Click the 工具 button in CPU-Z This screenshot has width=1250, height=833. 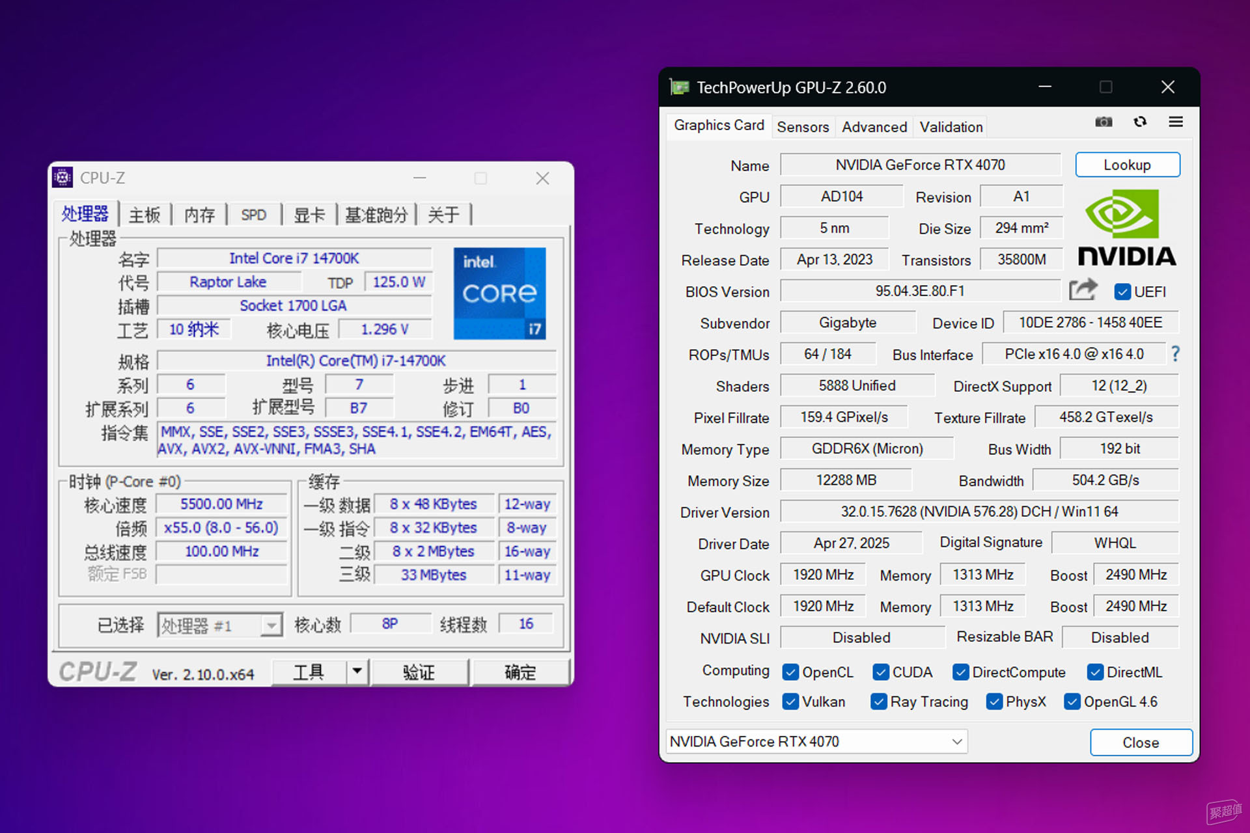[x=309, y=671]
